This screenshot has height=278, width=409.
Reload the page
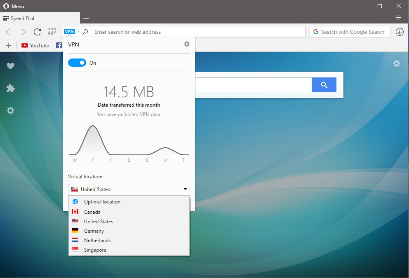(37, 32)
